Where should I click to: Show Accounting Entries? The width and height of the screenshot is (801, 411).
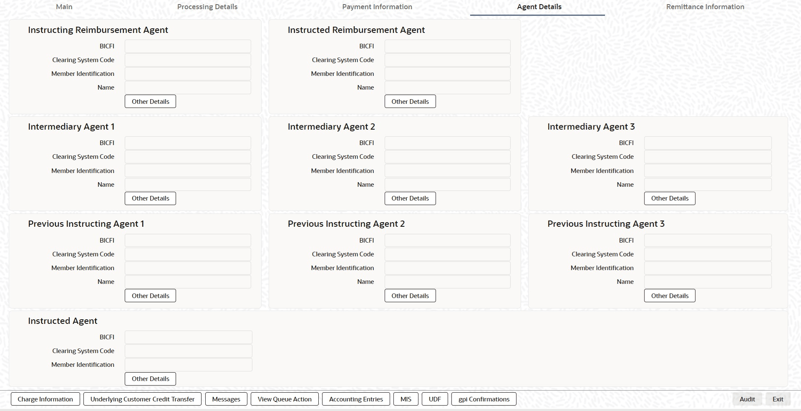(x=356, y=399)
